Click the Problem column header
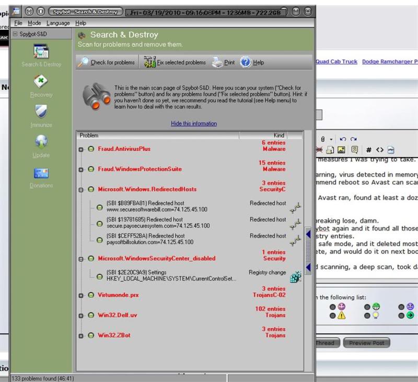This screenshot has height=382, width=418. (x=158, y=135)
